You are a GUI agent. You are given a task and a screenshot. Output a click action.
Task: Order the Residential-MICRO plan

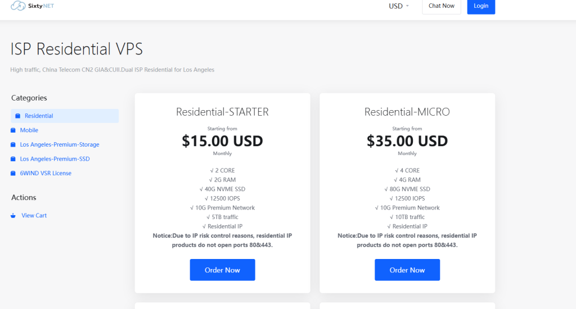click(407, 270)
